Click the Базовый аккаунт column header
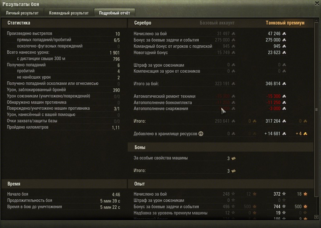This screenshot has width=321, height=228. pos(217,23)
